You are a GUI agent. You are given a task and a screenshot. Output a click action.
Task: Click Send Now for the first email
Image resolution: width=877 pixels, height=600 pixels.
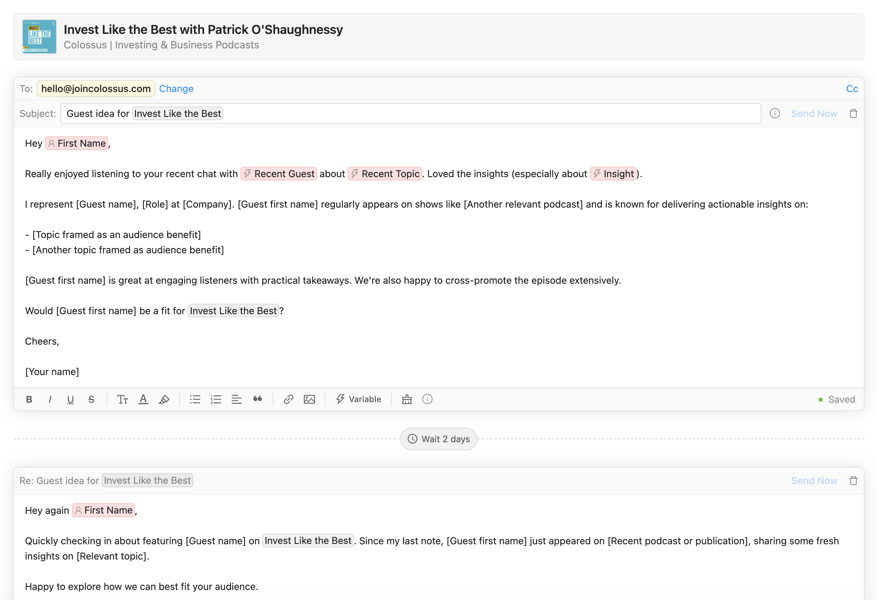click(x=814, y=113)
